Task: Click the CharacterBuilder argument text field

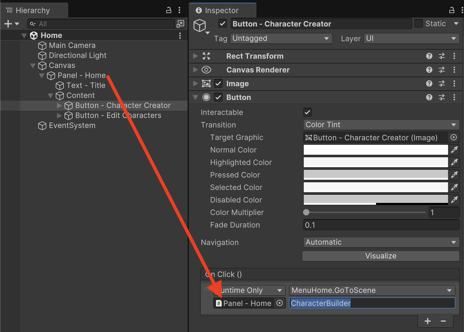Action: click(372, 303)
